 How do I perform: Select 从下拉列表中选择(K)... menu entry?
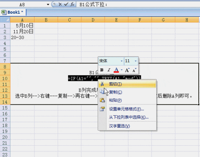pyautogui.click(x=127, y=117)
